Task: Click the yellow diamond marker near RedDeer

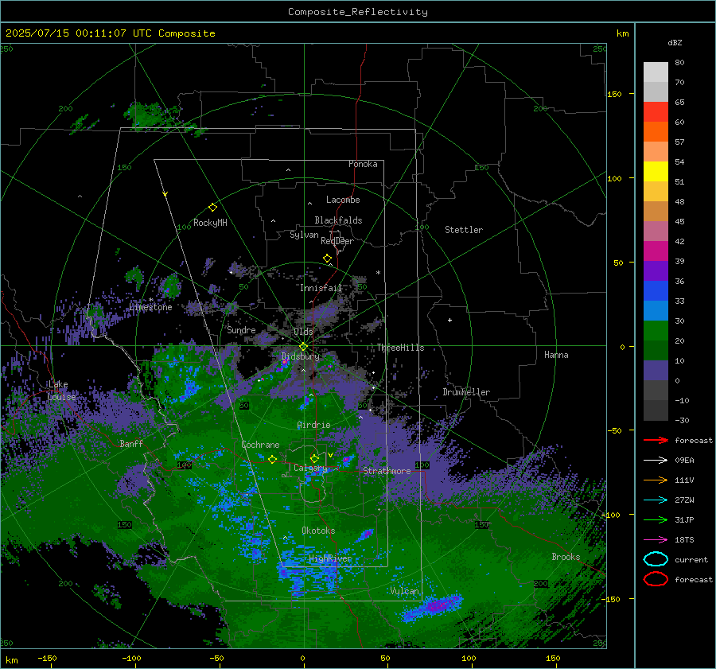Action: tap(328, 259)
